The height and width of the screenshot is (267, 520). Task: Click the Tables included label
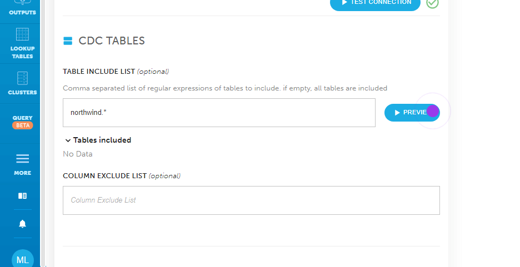[102, 140]
